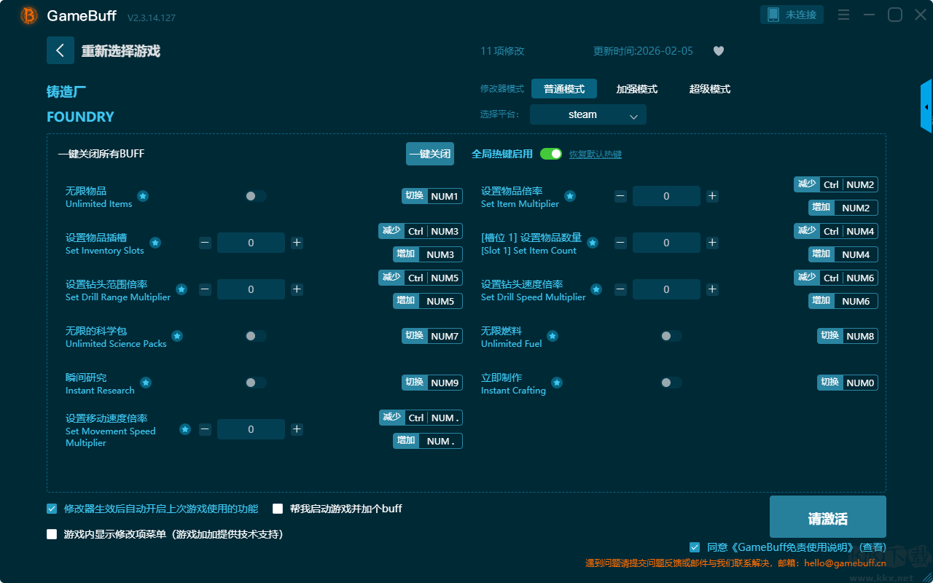
Task: Click star icon beside Set Item Multiplier
Action: coord(570,196)
